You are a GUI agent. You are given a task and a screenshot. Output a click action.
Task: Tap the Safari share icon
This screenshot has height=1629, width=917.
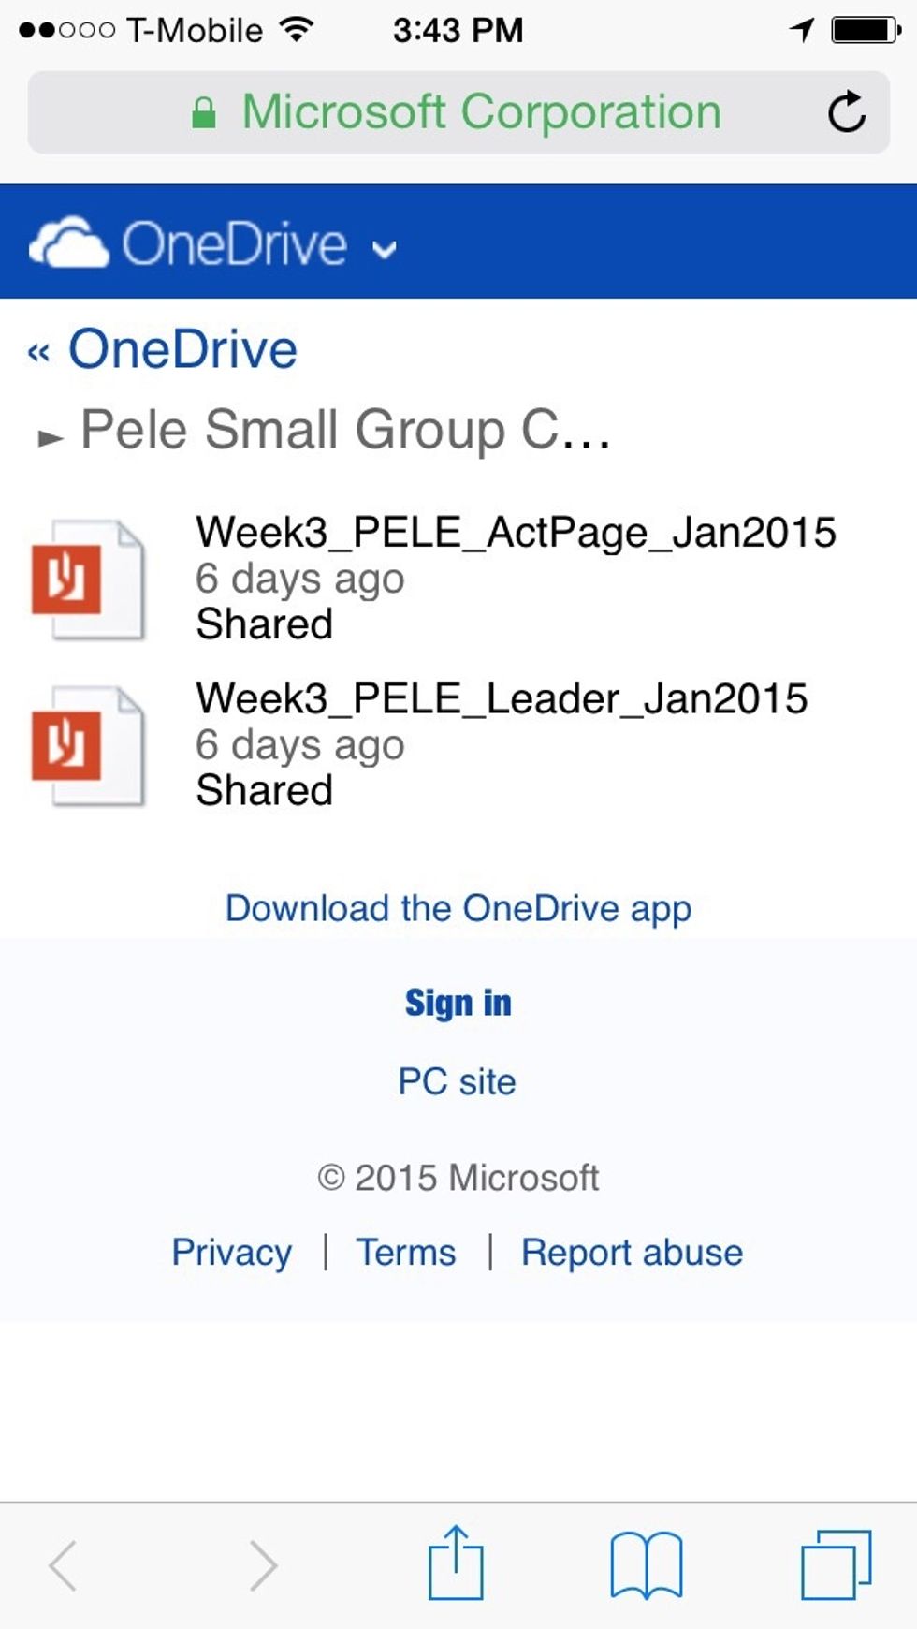(x=456, y=1563)
